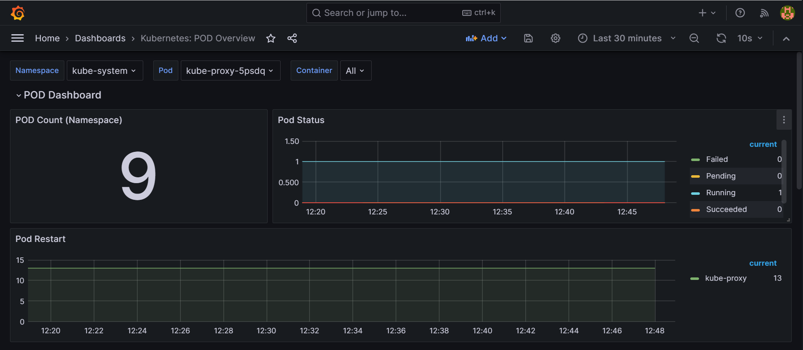This screenshot has height=350, width=803.
Task: Click the kube-proxy legend green color swatch
Action: 695,279
